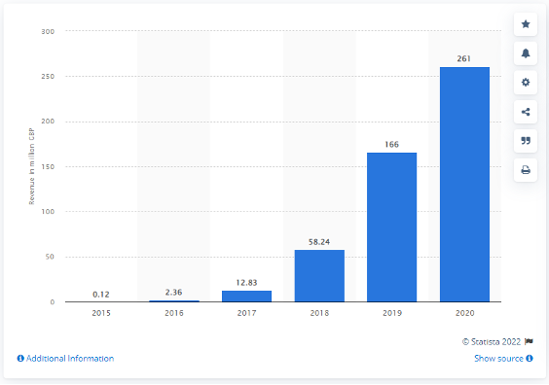The height and width of the screenshot is (385, 549).
Task: Select the 2018 bar showing 58.24
Action: pyautogui.click(x=319, y=276)
